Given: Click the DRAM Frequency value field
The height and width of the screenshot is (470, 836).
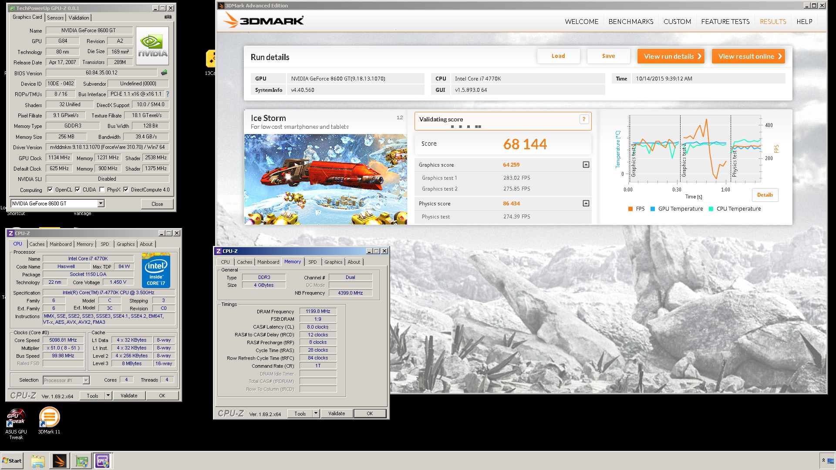Looking at the screenshot, I should coord(318,312).
